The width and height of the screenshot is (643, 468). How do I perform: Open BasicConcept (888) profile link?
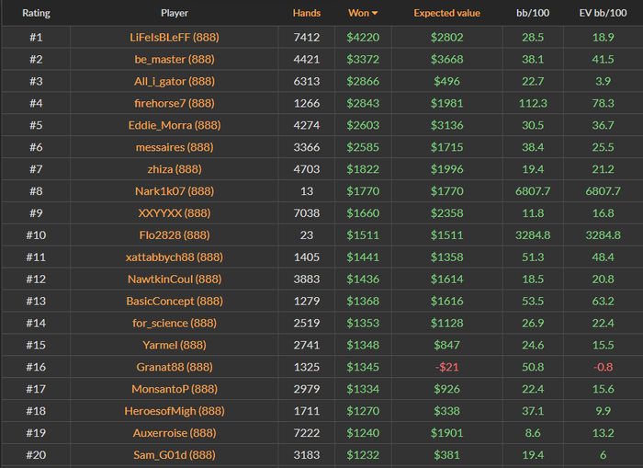(x=174, y=301)
